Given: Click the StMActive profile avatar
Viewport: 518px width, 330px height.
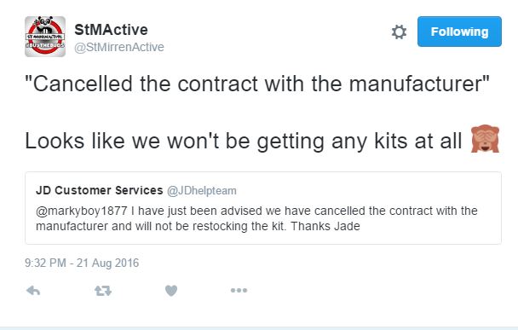Looking at the screenshot, I should (x=45, y=37).
